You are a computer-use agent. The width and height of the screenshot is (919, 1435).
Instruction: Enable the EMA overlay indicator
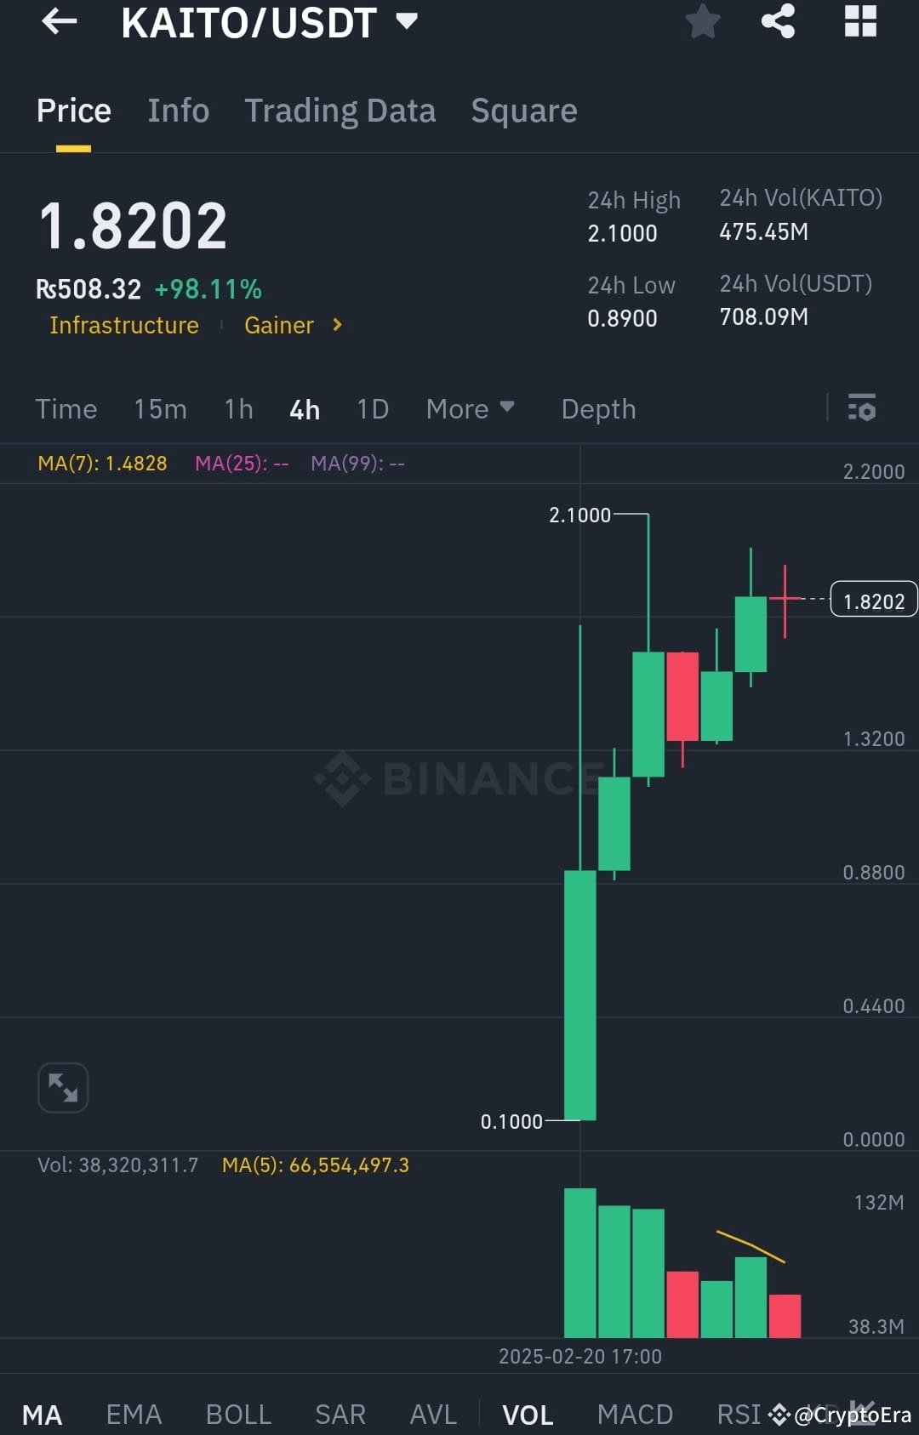point(133,1413)
